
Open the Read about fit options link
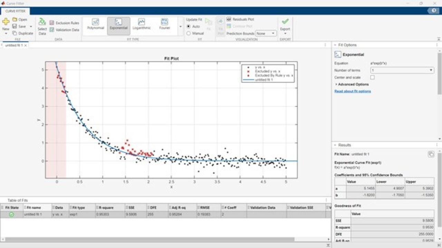pos(353,91)
